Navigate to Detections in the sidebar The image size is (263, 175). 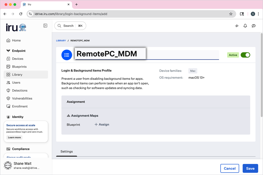coord(19,90)
